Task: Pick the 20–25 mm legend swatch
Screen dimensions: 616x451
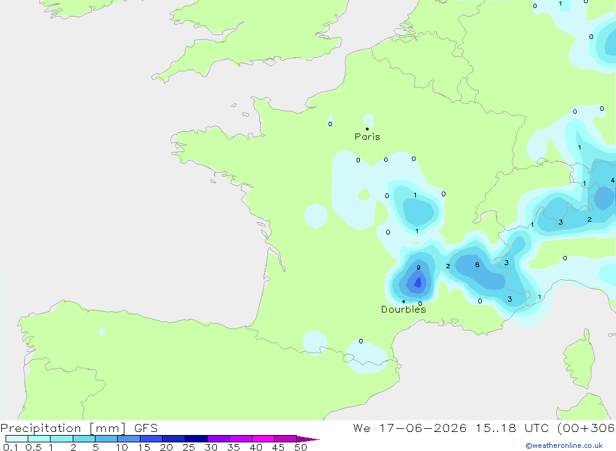Action: [x=174, y=439]
